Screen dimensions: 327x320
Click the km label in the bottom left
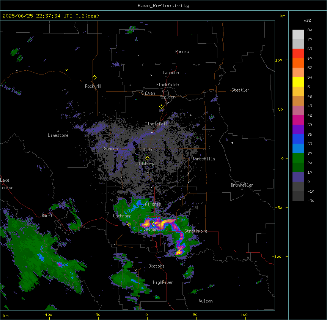(6, 315)
